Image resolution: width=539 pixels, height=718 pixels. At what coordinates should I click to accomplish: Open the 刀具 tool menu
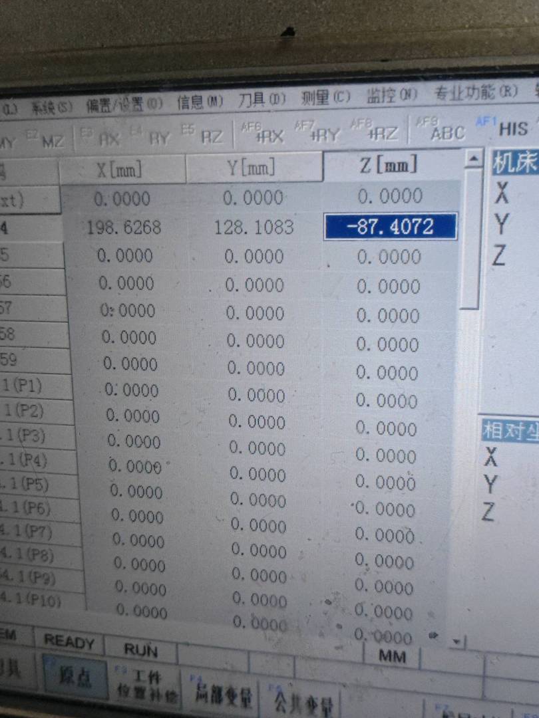pos(262,99)
